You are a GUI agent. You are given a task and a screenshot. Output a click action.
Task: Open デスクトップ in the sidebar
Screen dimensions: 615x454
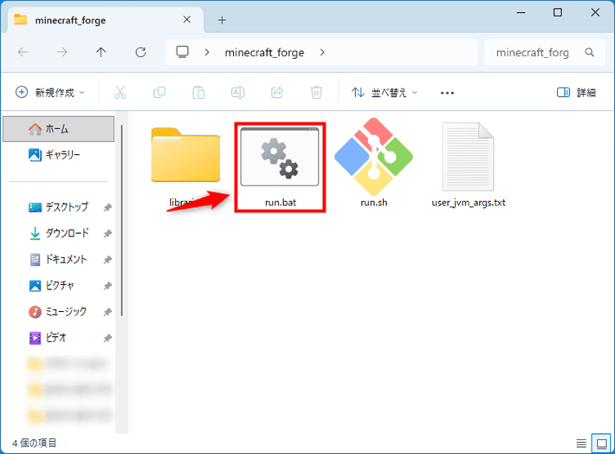(x=58, y=207)
